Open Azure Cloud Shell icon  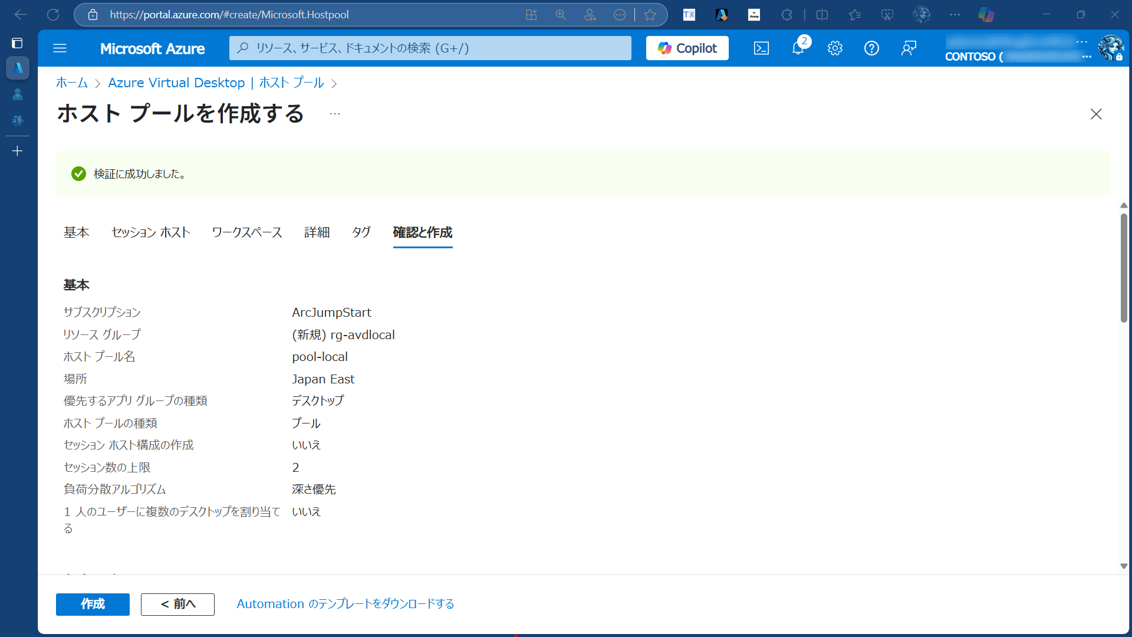(x=761, y=48)
